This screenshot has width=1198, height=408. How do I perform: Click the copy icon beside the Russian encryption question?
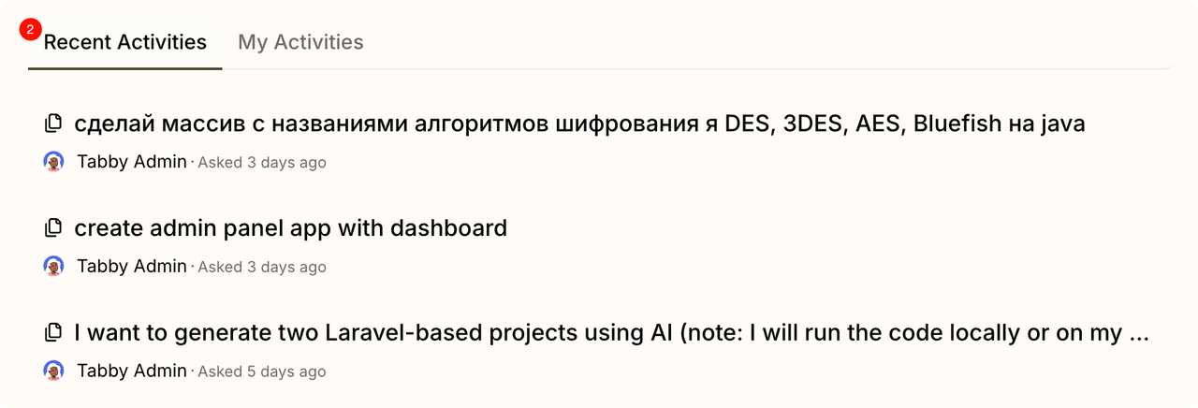54,123
